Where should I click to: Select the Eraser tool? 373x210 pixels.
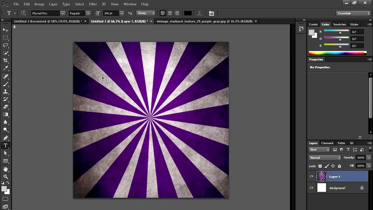click(x=6, y=107)
